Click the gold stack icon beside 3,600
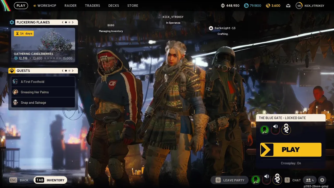Screen dimensions: 334x188 click(x=268, y=5)
